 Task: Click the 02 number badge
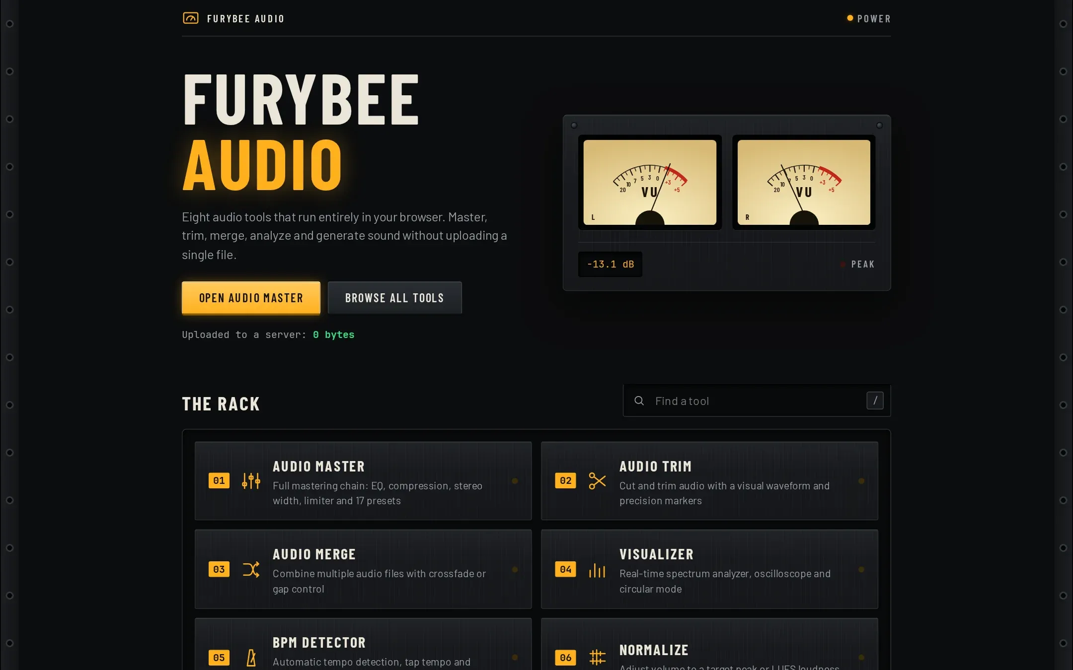[x=566, y=480]
